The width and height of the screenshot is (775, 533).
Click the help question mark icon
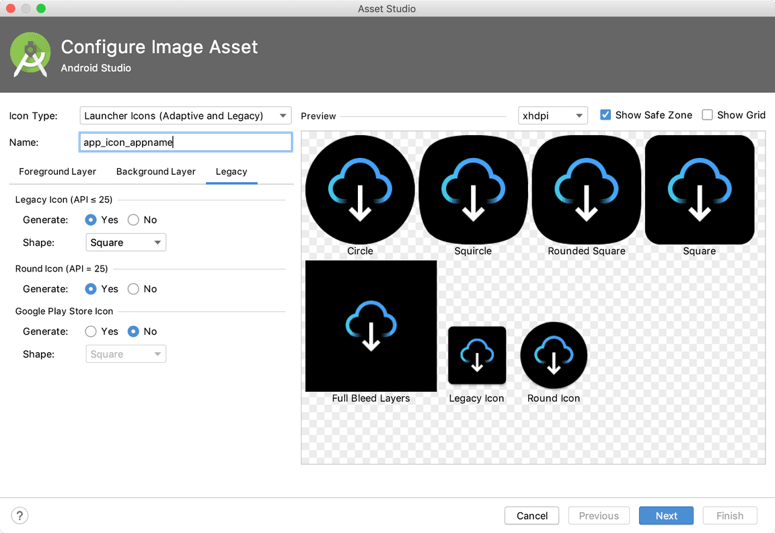20,516
